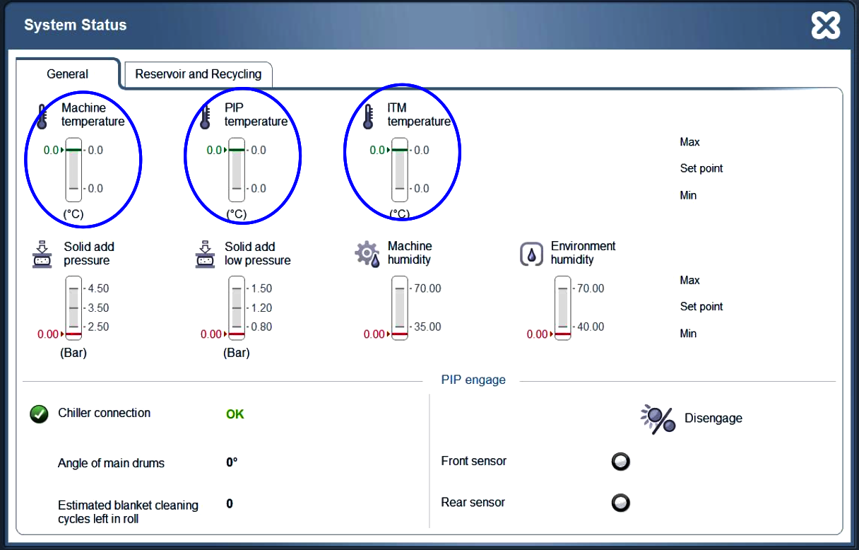The image size is (859, 550).
Task: Click the Machine humidity gauge slider
Action: (x=399, y=308)
